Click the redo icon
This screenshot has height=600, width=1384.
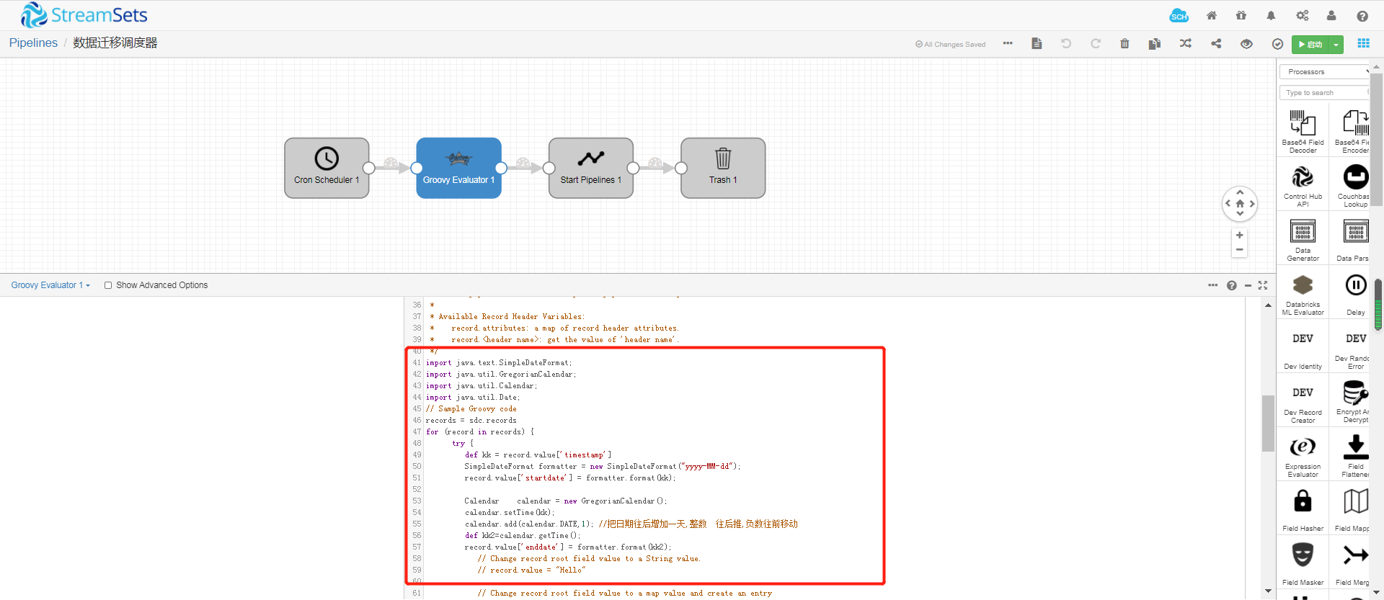1096,44
